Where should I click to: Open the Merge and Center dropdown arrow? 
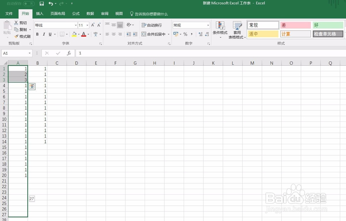pos(169,34)
